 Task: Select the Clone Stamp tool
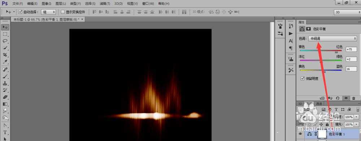click(x=5, y=83)
